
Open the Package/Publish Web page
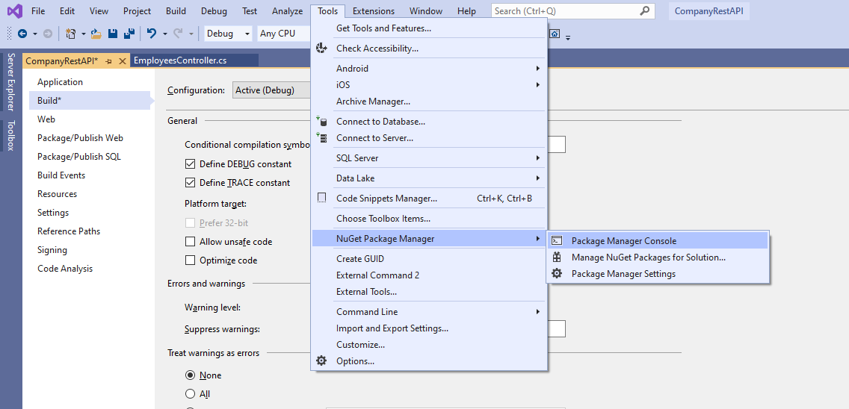click(x=80, y=138)
